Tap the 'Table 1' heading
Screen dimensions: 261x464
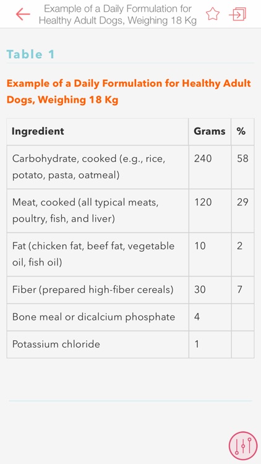pos(31,54)
